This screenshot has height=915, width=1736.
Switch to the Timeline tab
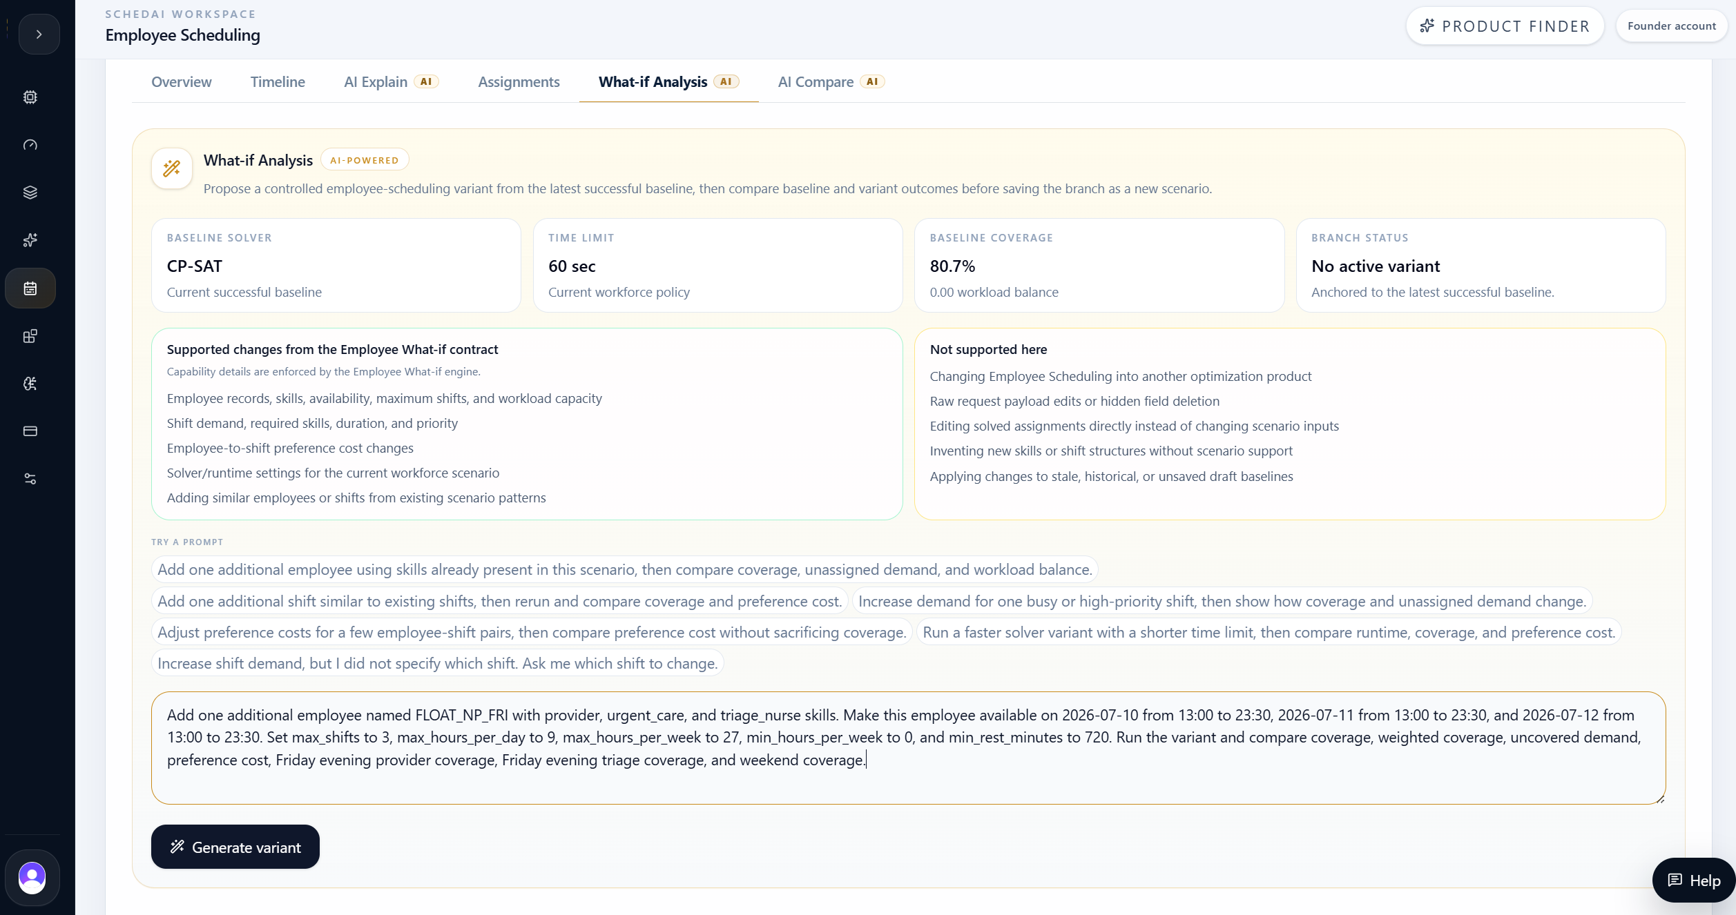click(x=278, y=82)
